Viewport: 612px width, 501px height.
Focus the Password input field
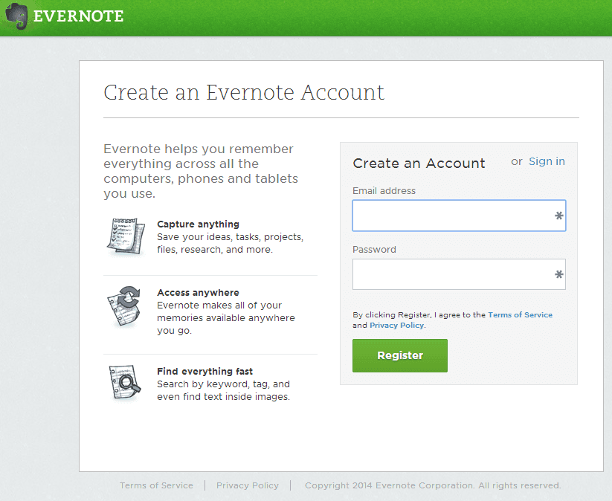[459, 274]
